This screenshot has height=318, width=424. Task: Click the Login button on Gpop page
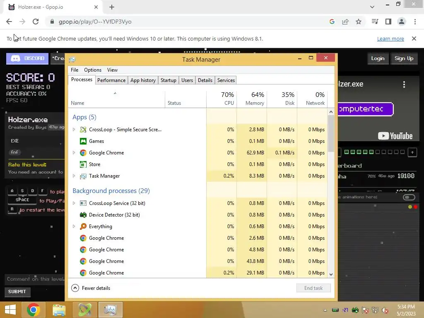378,58
